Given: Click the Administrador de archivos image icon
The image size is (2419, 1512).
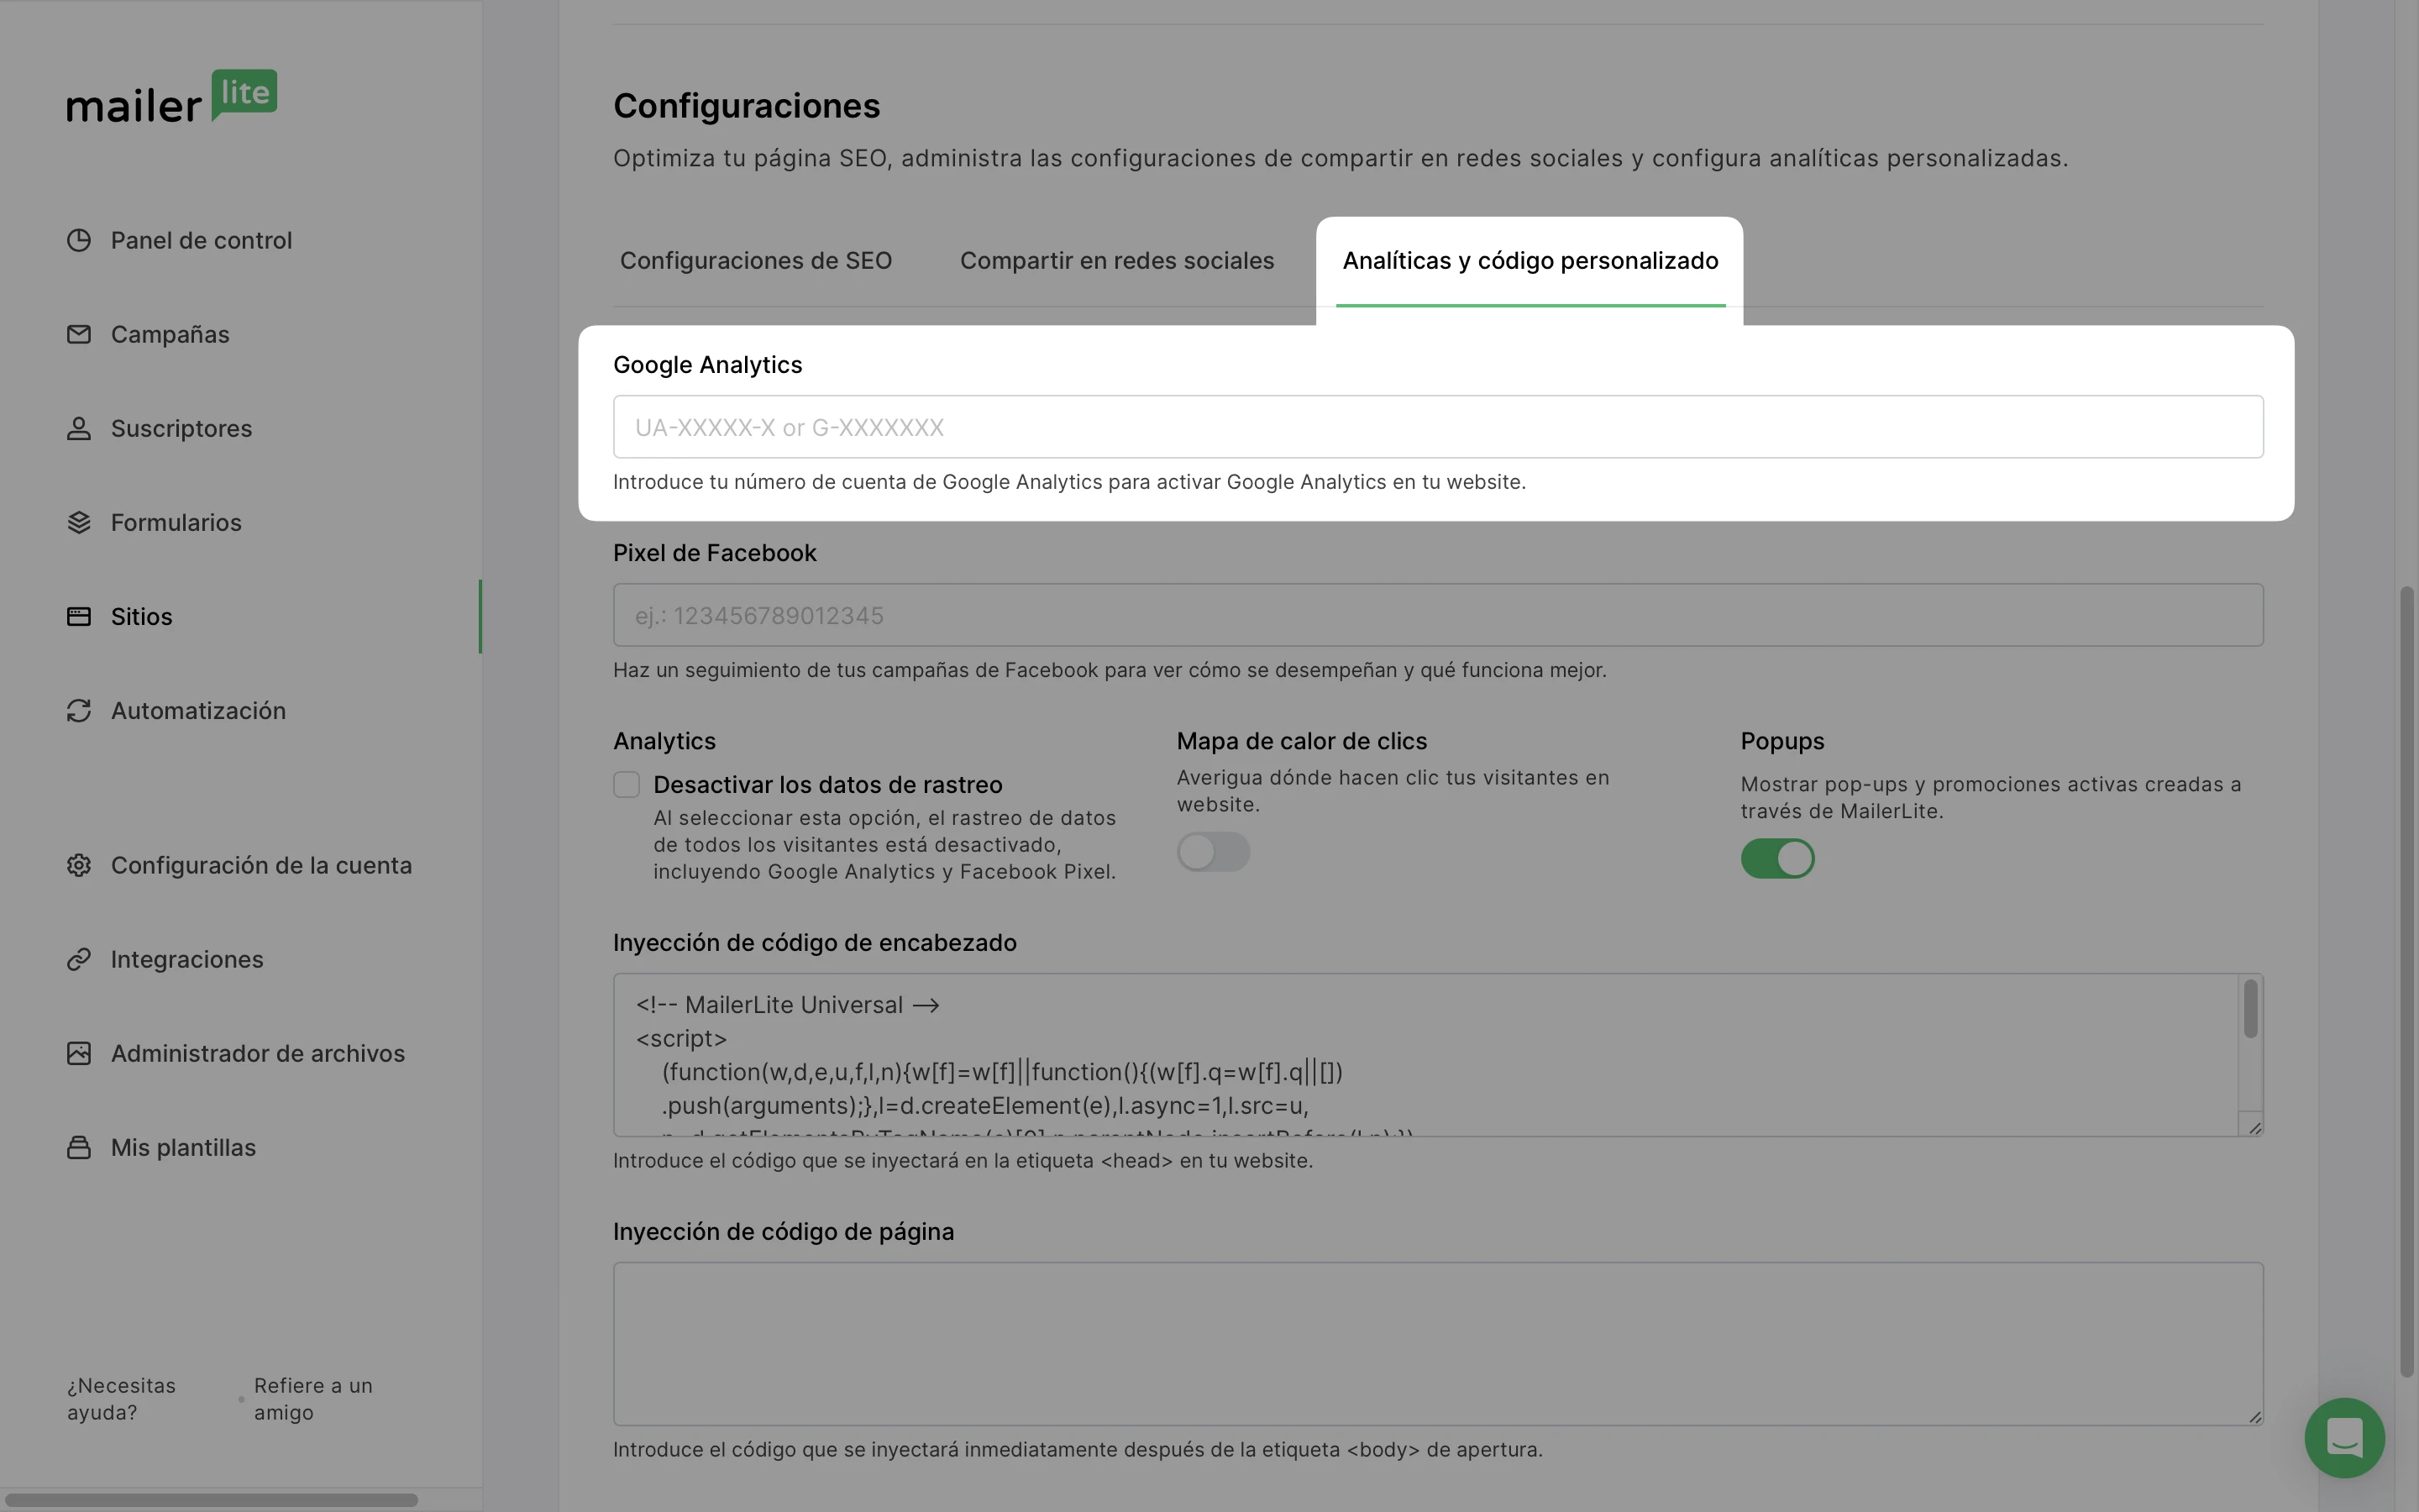Looking at the screenshot, I should pyautogui.click(x=79, y=1053).
